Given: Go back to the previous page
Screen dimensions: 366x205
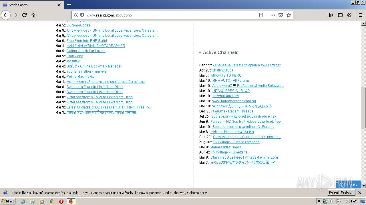Looking at the screenshot, I should tap(6, 15).
